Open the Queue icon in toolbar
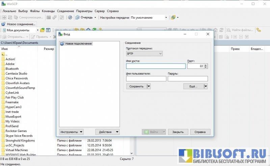The height and width of the screenshot is (166, 270). pos(78,18)
